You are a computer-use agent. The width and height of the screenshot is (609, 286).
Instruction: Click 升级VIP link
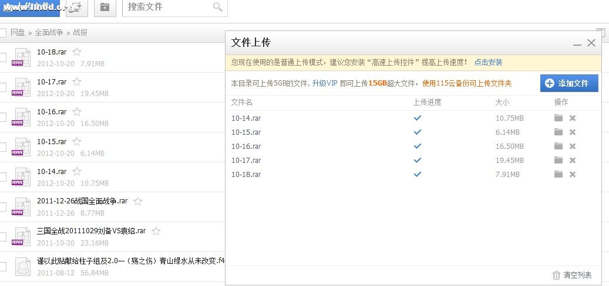325,83
